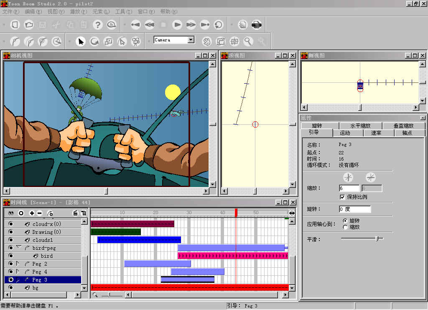This screenshot has width=428, height=310.
Task: Click the stacked sheets icon in the top toolbar
Action: (242, 25)
